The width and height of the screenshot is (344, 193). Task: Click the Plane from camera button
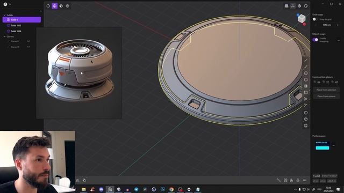pos(326,96)
